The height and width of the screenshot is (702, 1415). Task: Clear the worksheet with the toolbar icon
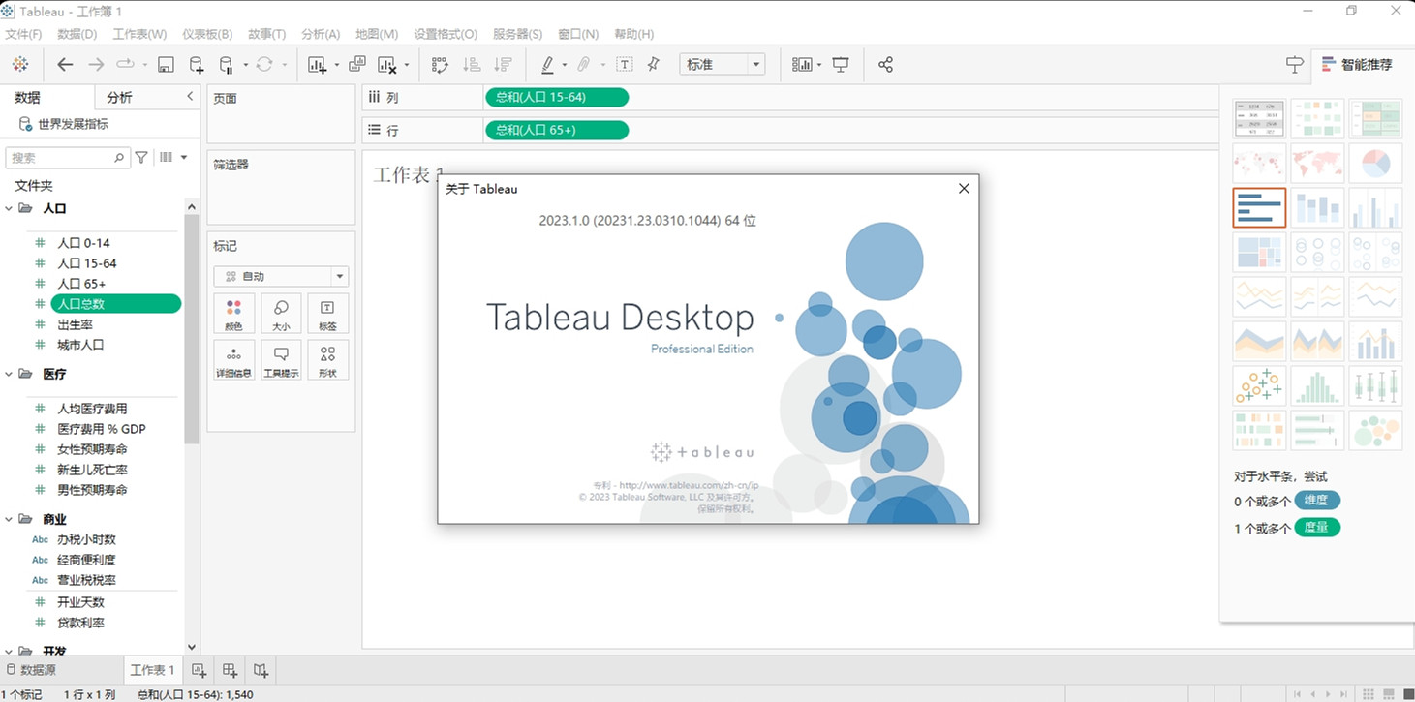tap(387, 65)
